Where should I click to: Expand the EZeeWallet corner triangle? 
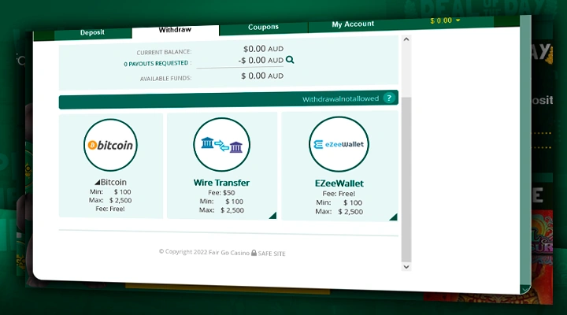(394, 217)
